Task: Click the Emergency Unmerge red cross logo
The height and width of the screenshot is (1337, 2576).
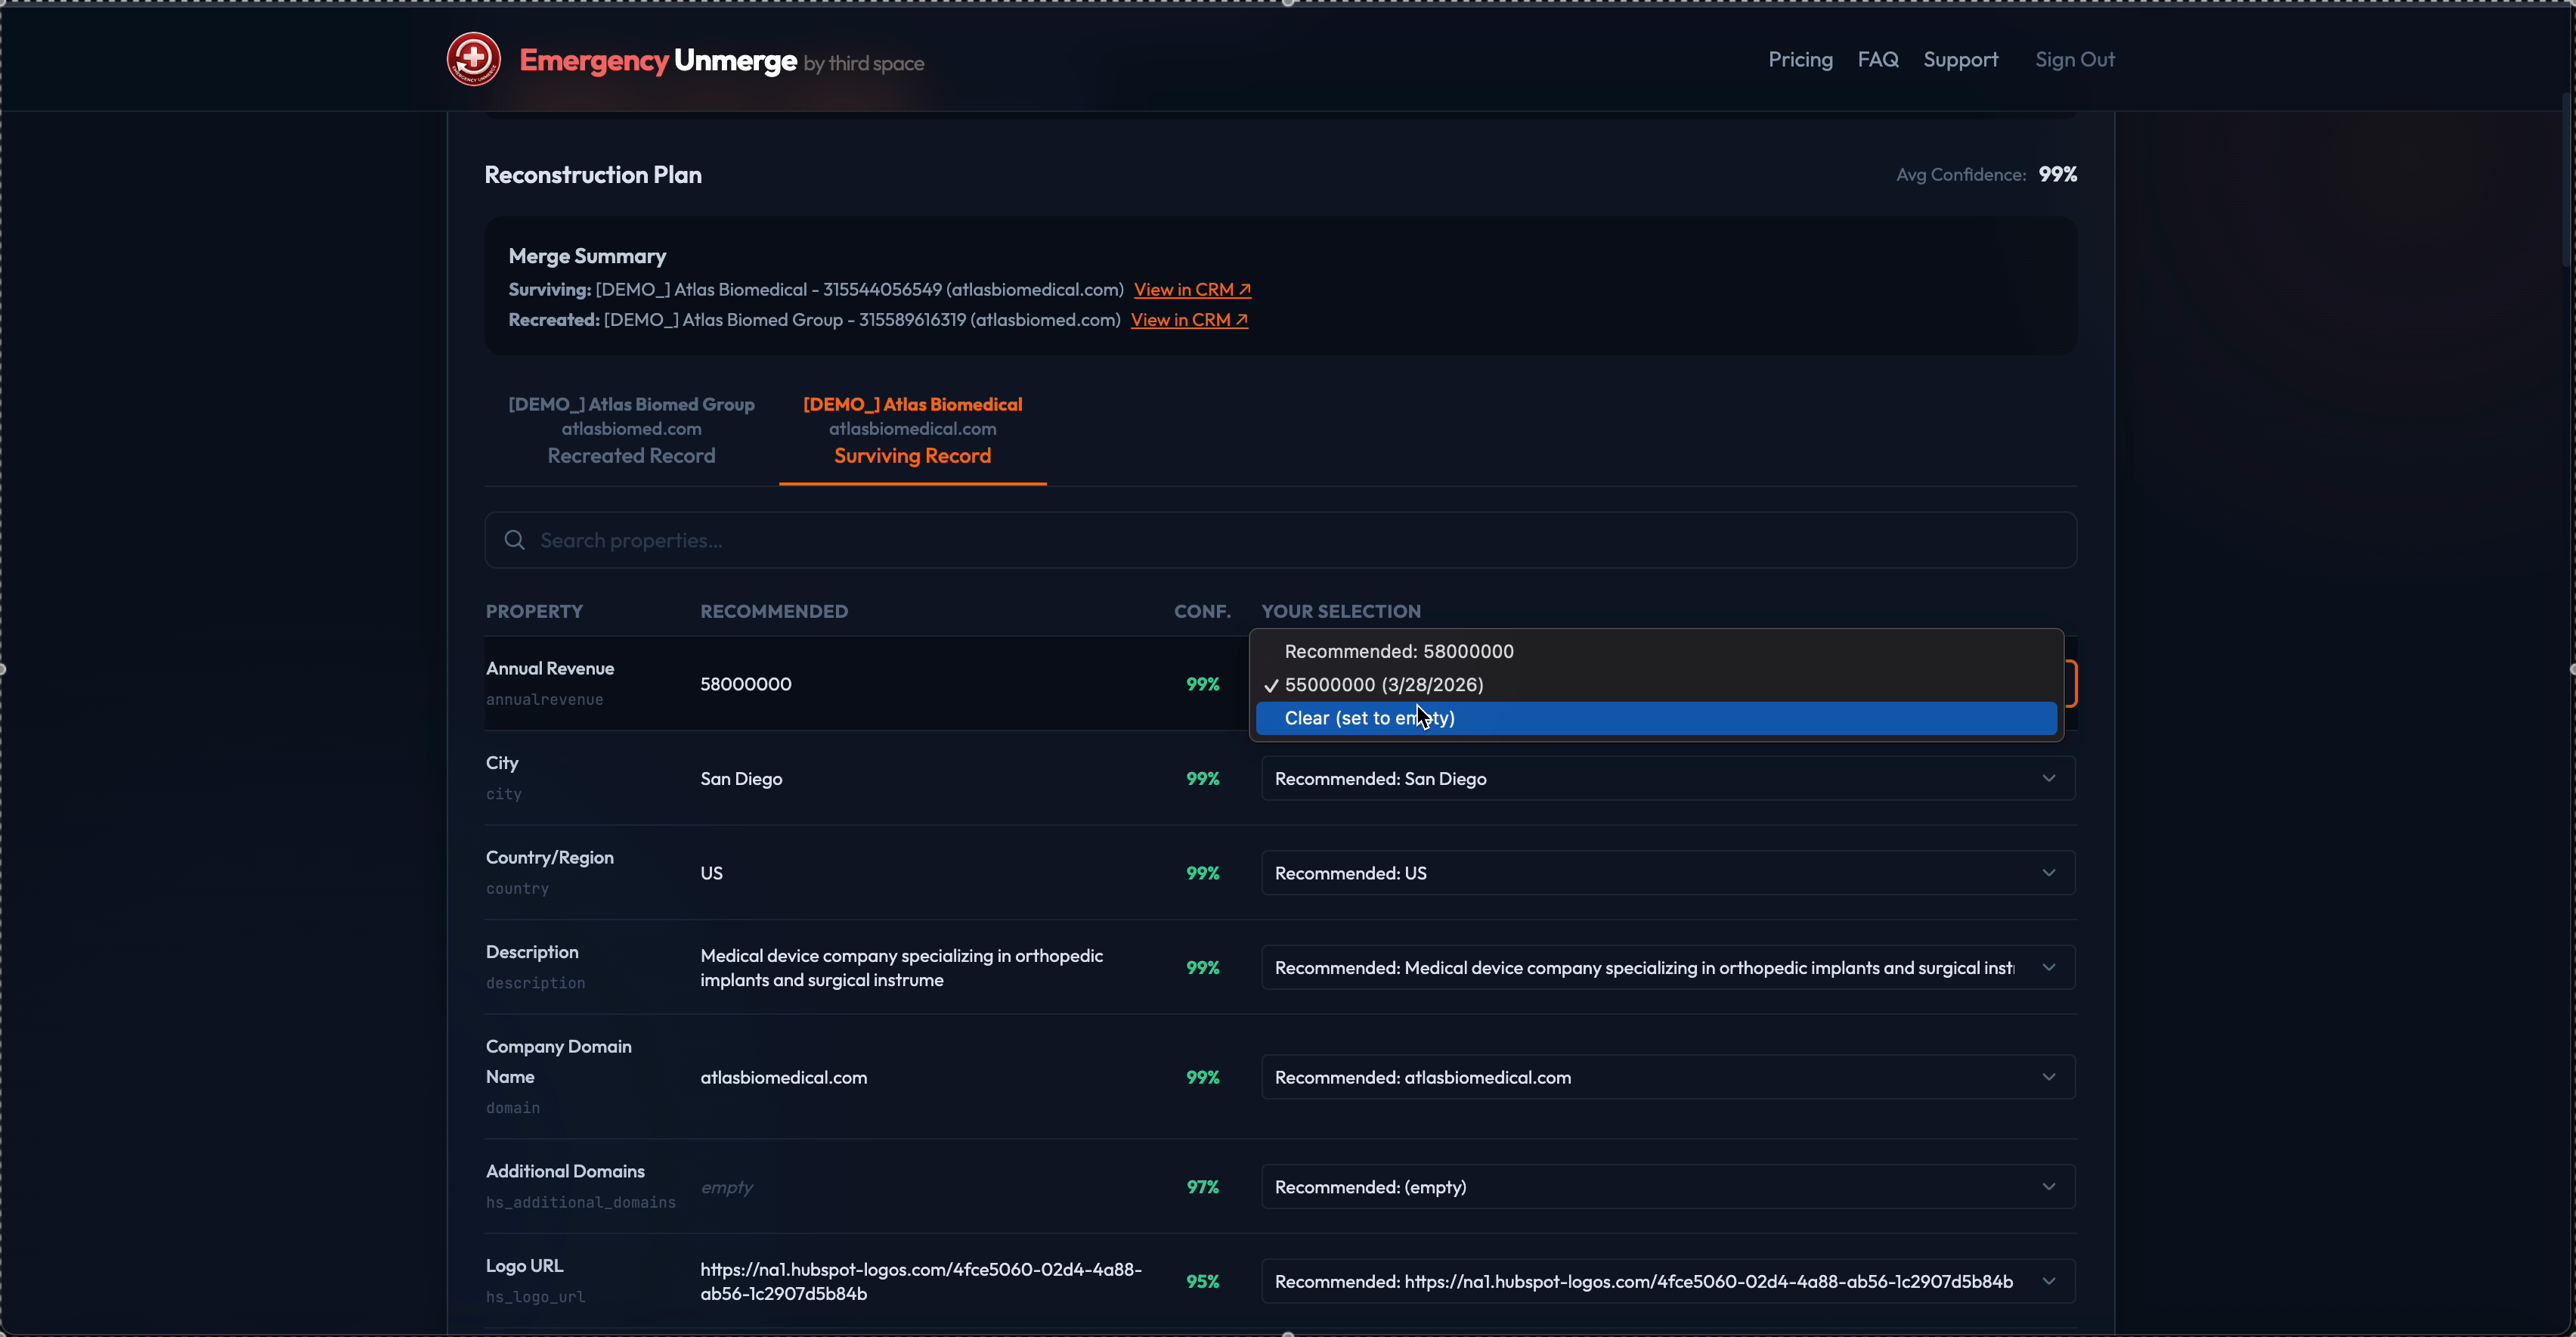Action: point(473,59)
